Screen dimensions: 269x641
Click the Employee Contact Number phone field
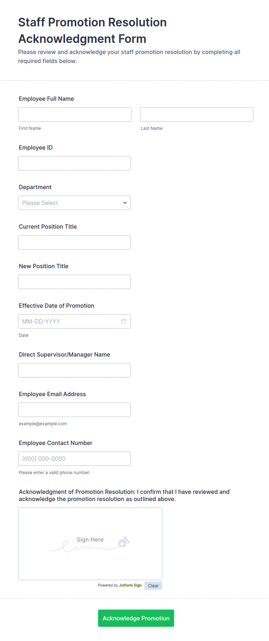click(x=74, y=459)
